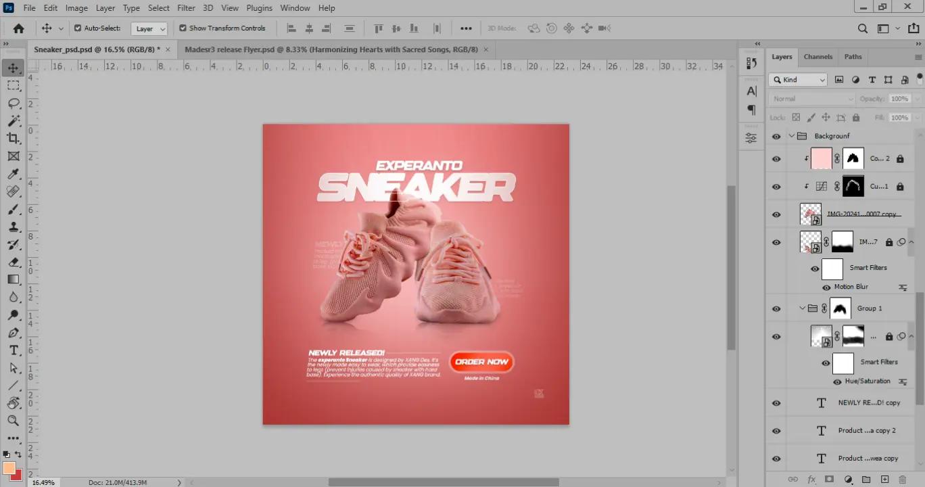The width and height of the screenshot is (925, 487).
Task: Switch to Madesr3 release Flyer.psd document
Action: click(x=331, y=49)
